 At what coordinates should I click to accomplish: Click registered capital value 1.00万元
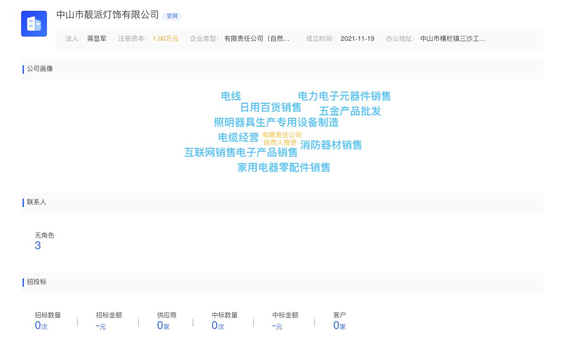[165, 39]
